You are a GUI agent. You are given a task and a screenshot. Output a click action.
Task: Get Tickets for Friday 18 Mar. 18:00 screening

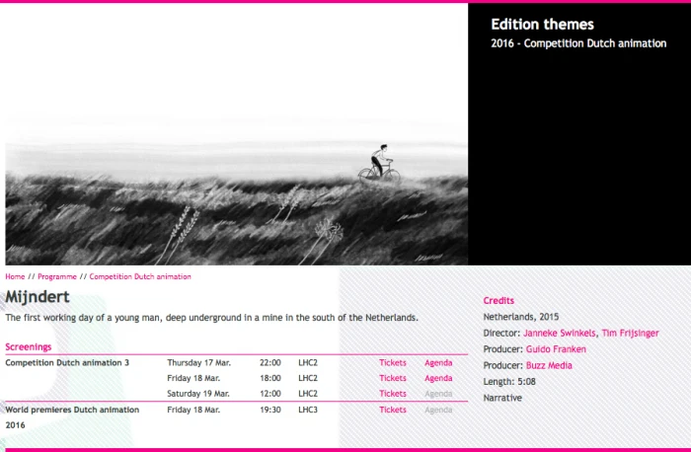coord(393,378)
